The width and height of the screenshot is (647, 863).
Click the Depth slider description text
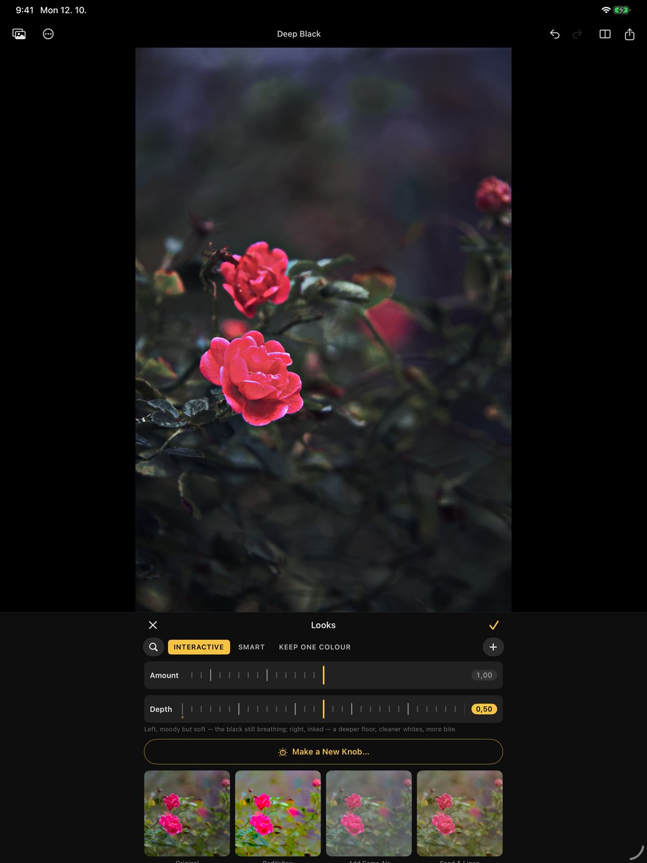[x=300, y=729]
